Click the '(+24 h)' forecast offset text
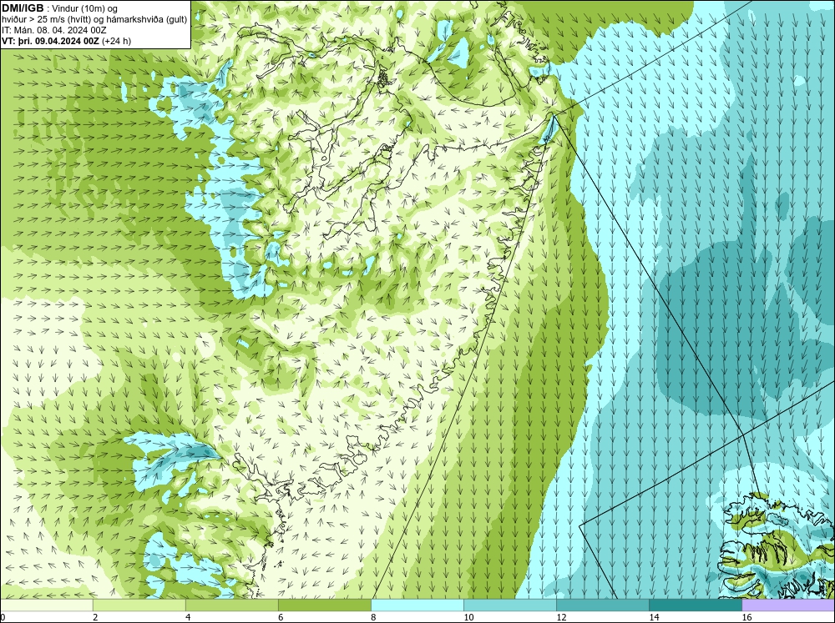 (x=117, y=40)
